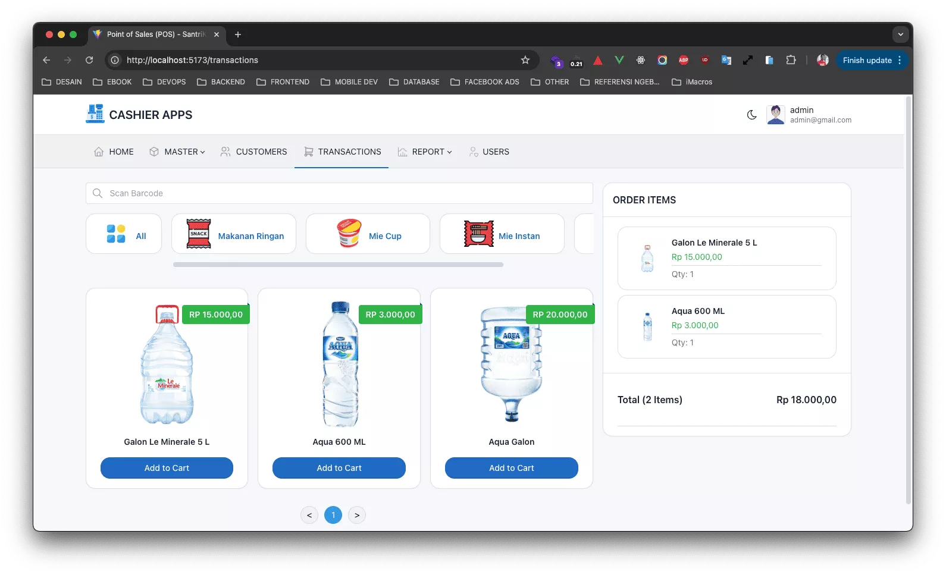Open the DESAIN bookmarks folder

(62, 82)
